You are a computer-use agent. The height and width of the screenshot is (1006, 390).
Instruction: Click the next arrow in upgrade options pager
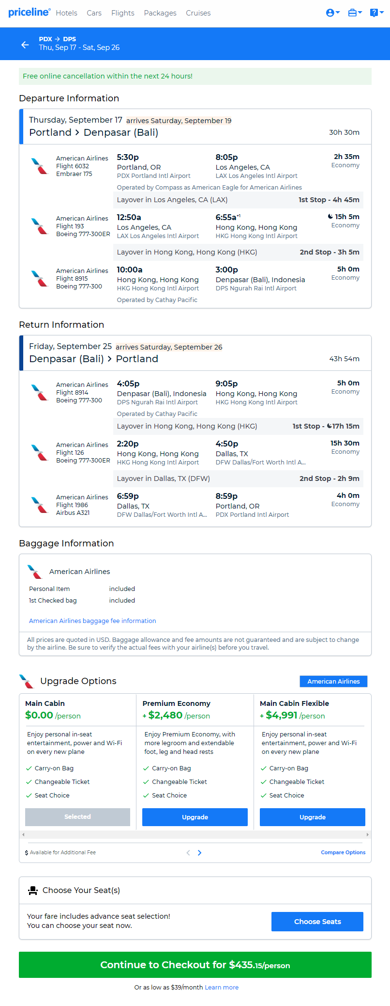[x=199, y=852]
